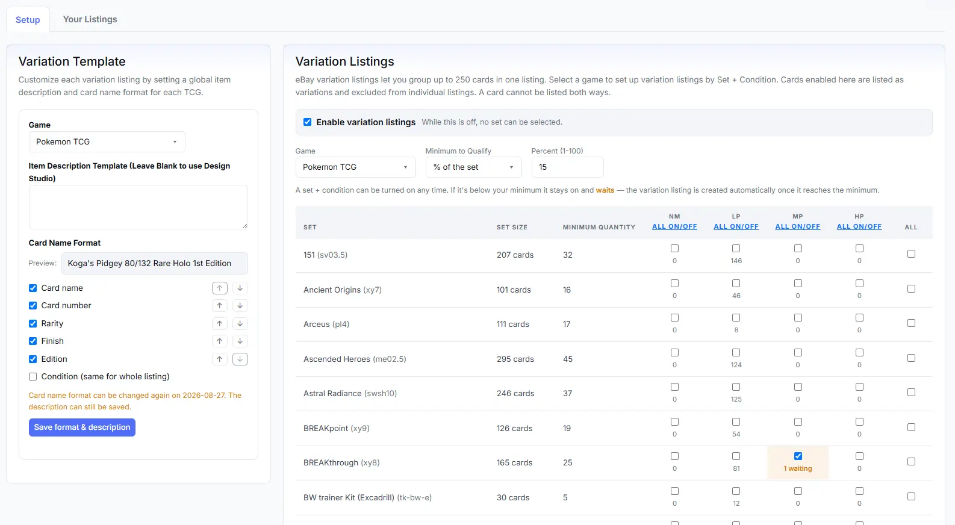Click the Percent input field
The height and width of the screenshot is (525, 955).
point(567,167)
